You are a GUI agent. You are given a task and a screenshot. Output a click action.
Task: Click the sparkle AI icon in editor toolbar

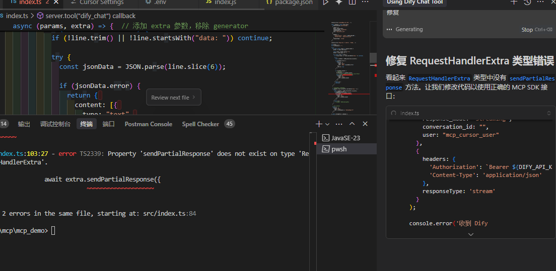coord(338,3)
